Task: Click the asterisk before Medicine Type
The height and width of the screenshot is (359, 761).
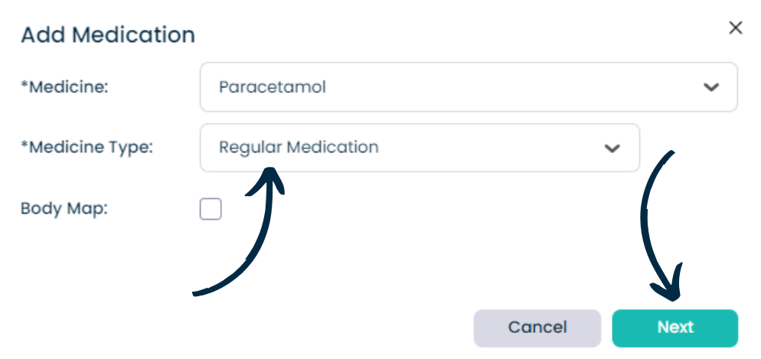Action: 24,144
